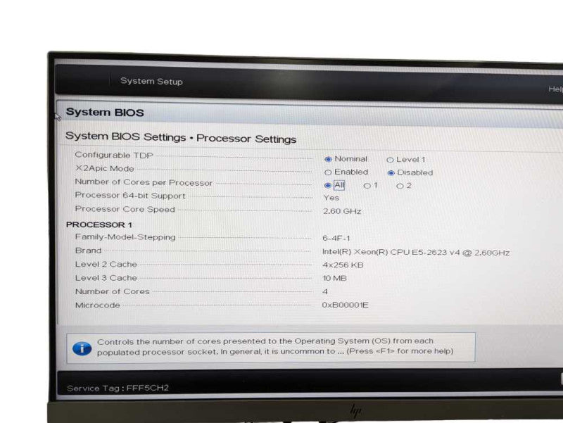Image resolution: width=563 pixels, height=423 pixels.
Task: Click the PROCESSOR 1 section header
Action: point(99,225)
